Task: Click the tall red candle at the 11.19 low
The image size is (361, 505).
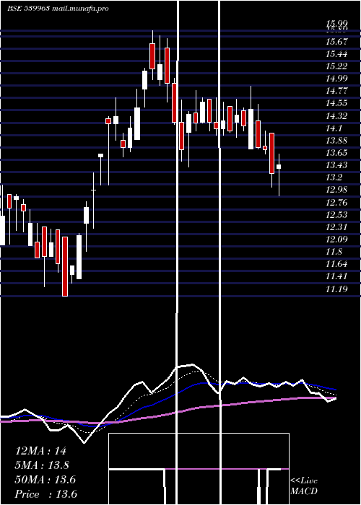Action: [65, 266]
